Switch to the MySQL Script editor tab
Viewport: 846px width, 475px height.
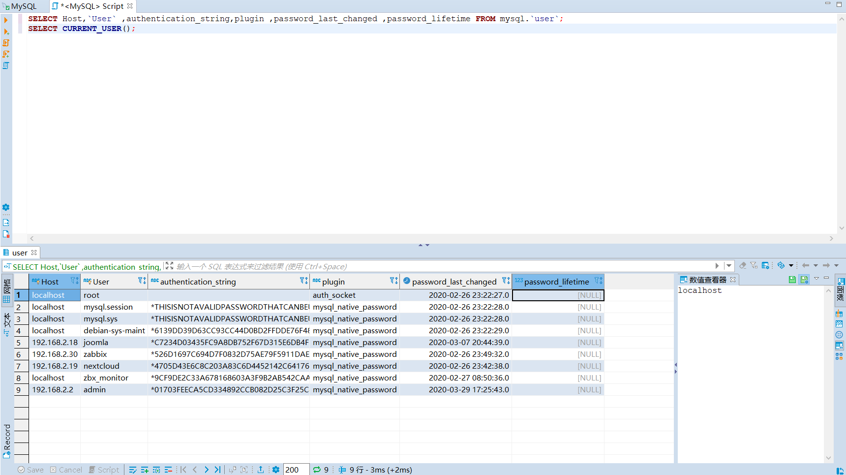point(92,6)
